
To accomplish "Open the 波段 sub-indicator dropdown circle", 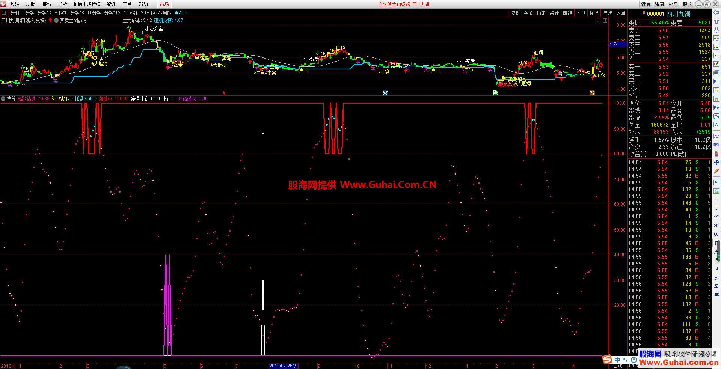I will pyautogui.click(x=3, y=99).
